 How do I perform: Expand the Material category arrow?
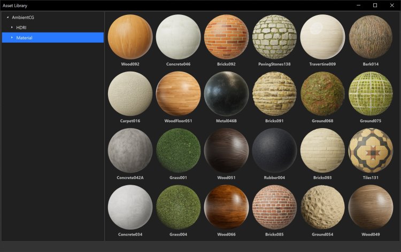point(12,37)
